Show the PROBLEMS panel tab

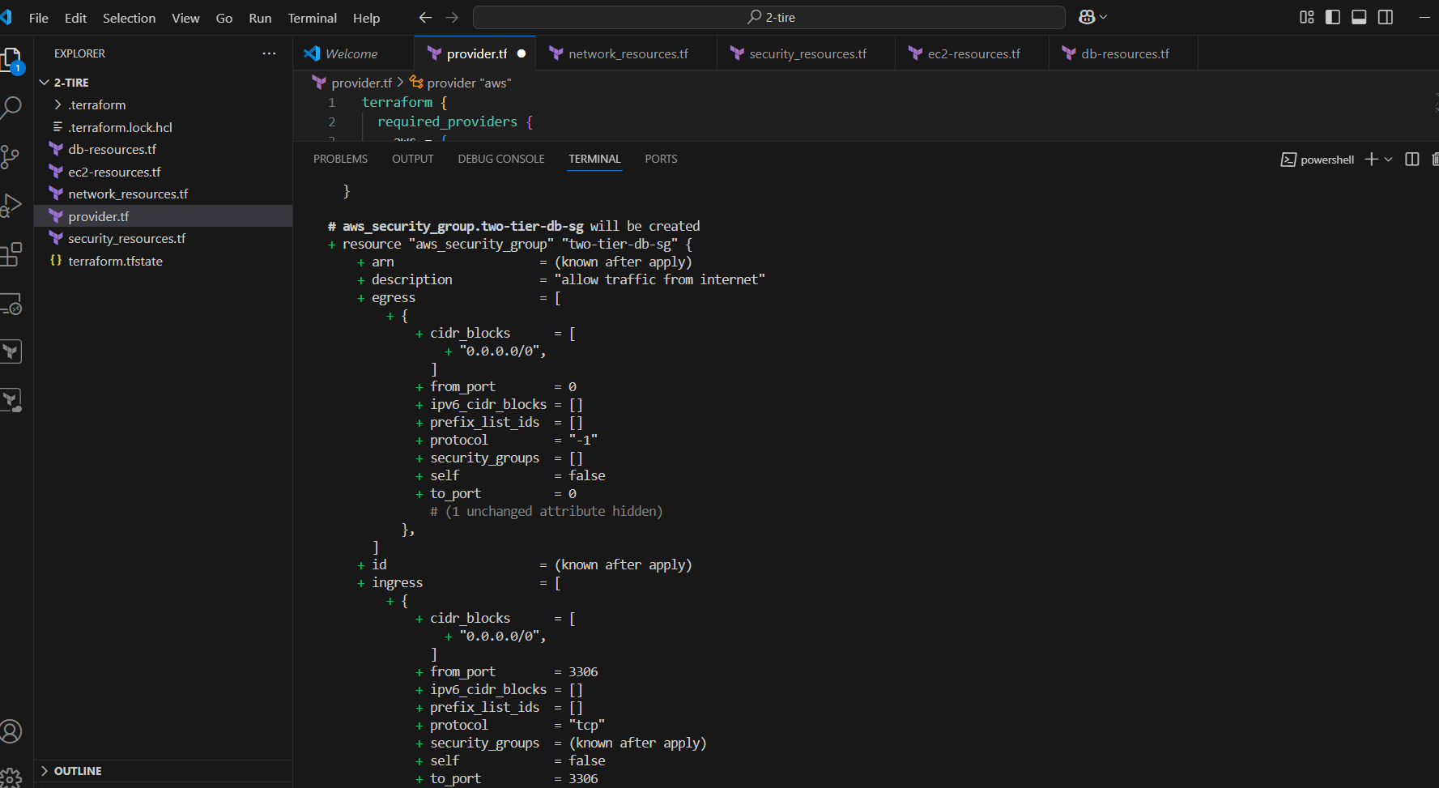coord(340,159)
